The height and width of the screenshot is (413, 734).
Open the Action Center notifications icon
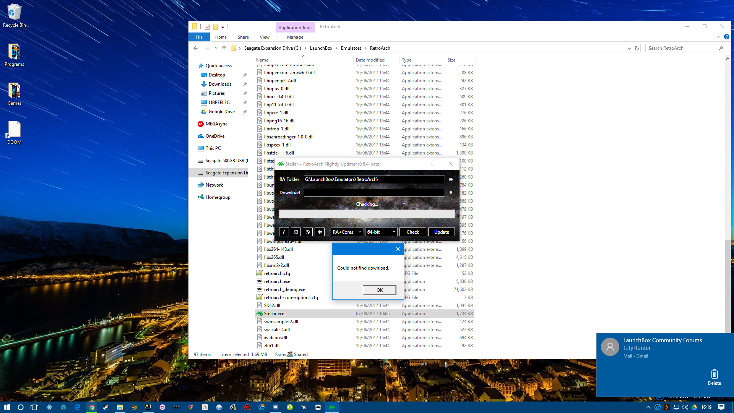pos(721,407)
